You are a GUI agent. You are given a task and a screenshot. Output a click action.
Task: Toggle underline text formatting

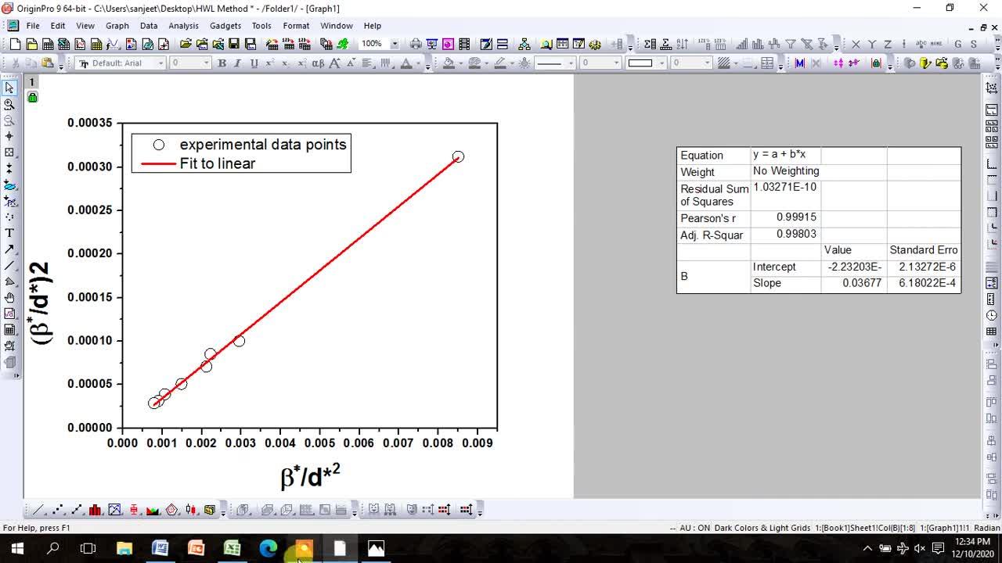point(254,63)
